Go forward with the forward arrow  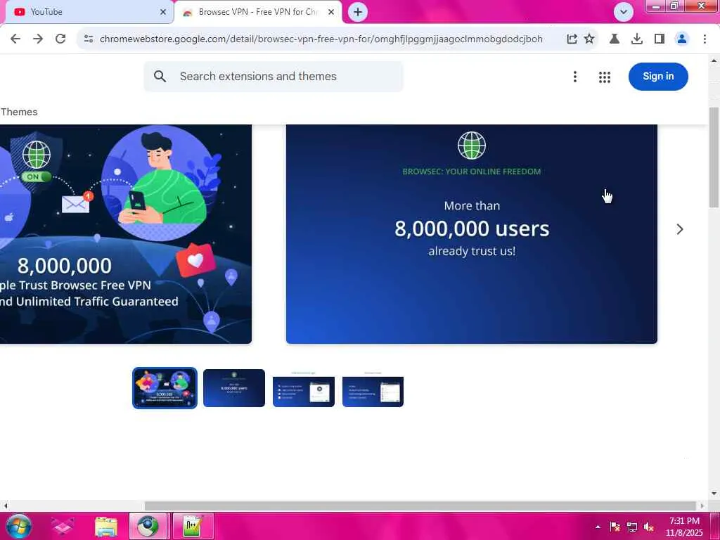[x=38, y=39]
